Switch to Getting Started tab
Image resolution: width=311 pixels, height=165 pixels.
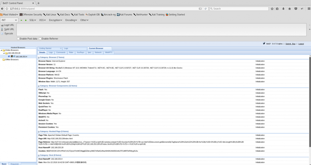(x=45, y=48)
